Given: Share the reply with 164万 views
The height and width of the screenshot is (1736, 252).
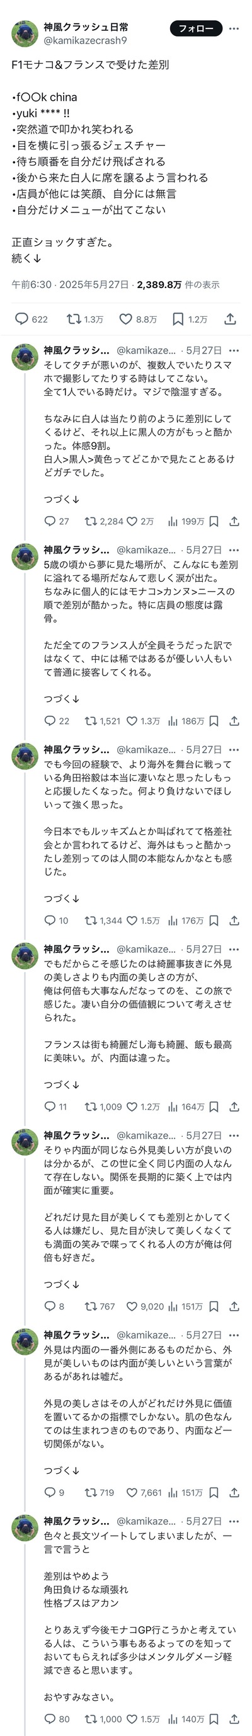Looking at the screenshot, I should (x=234, y=1106).
